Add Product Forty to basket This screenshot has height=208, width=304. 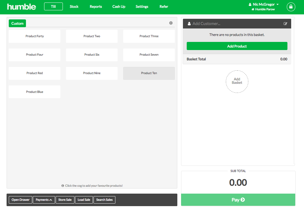[x=34, y=36]
